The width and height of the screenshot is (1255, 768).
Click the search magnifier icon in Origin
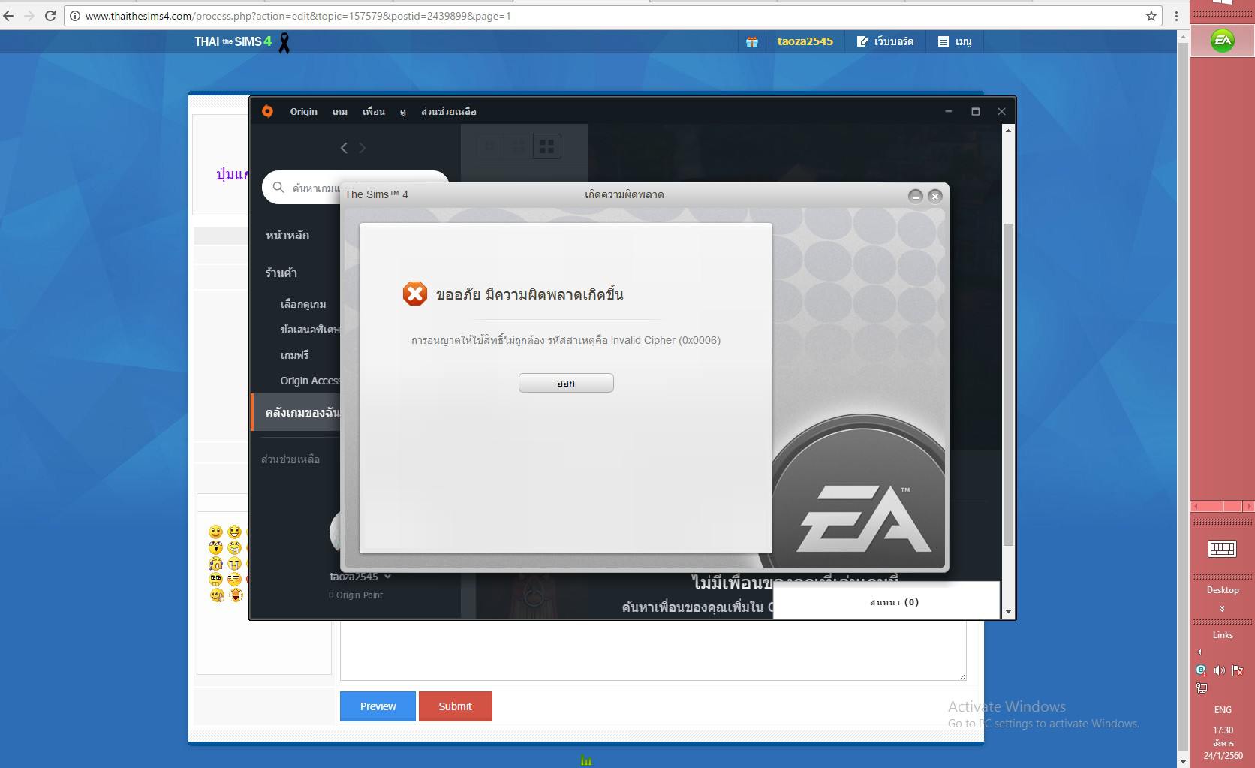click(x=278, y=188)
